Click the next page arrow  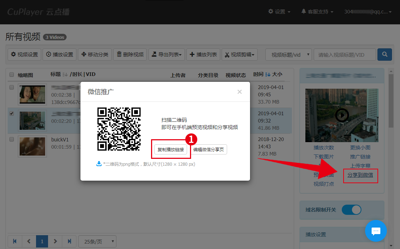[55, 241]
